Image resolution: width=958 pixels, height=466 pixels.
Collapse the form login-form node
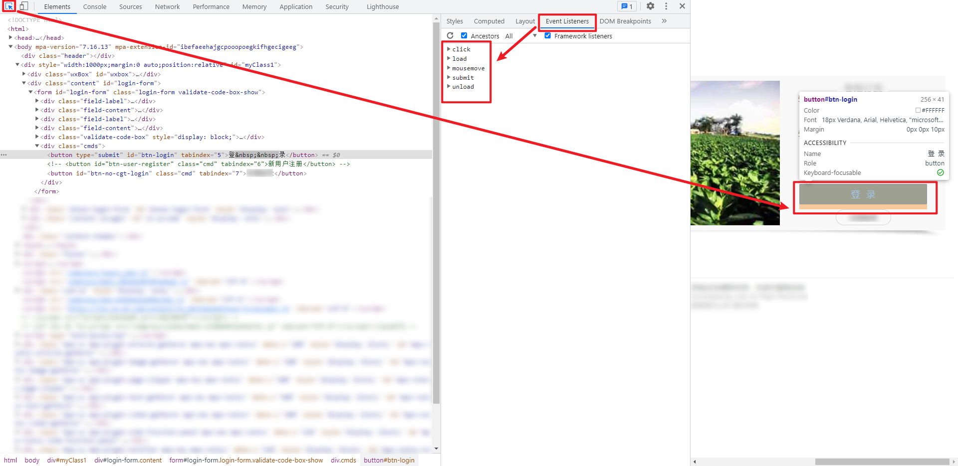(x=30, y=92)
